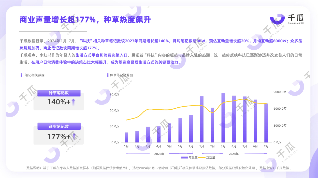Click the purple marker before 种草笔记趋势图
The image size is (318, 178).
coord(108,75)
